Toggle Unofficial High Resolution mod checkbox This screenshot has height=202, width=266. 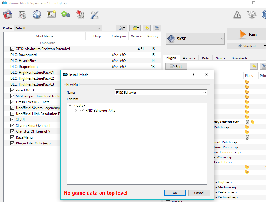12,114
